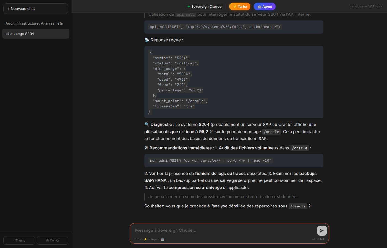Click the lightning icon below the message box

(145, 239)
